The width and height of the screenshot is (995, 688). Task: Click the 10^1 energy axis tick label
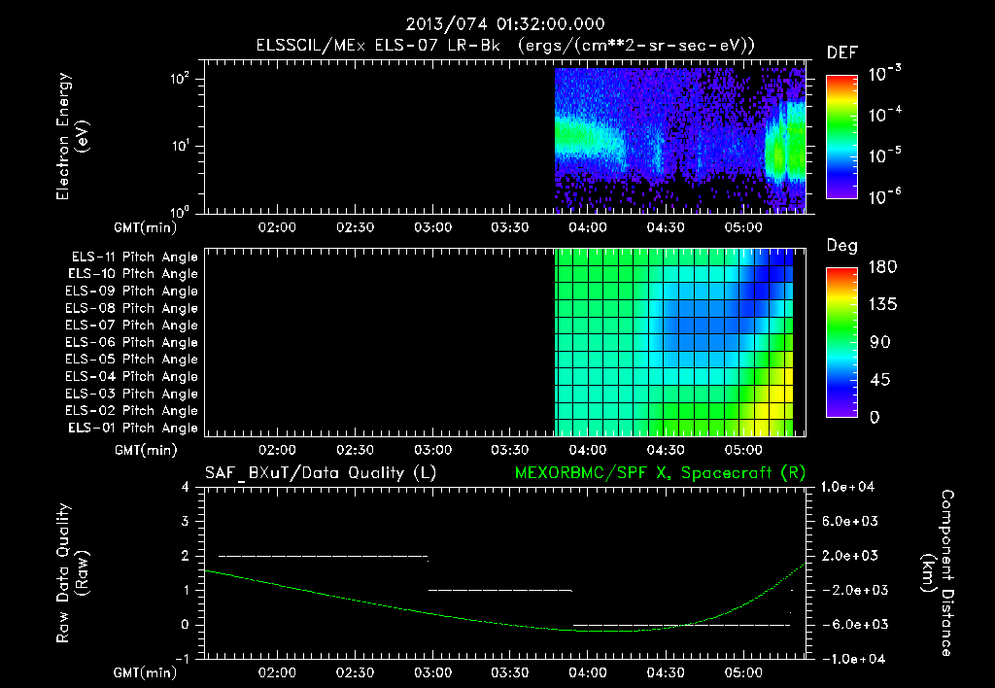point(180,146)
